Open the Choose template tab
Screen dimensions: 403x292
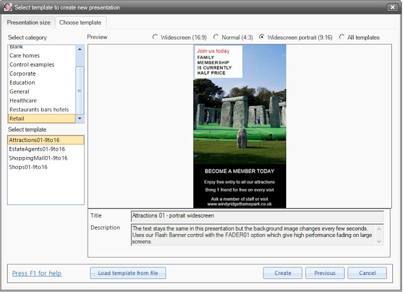click(81, 23)
